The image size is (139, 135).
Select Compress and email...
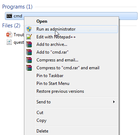click(71, 60)
